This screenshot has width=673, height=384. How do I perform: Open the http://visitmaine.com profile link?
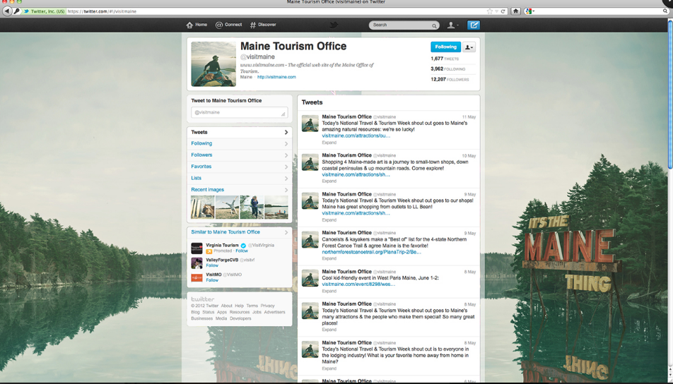pyautogui.click(x=276, y=77)
